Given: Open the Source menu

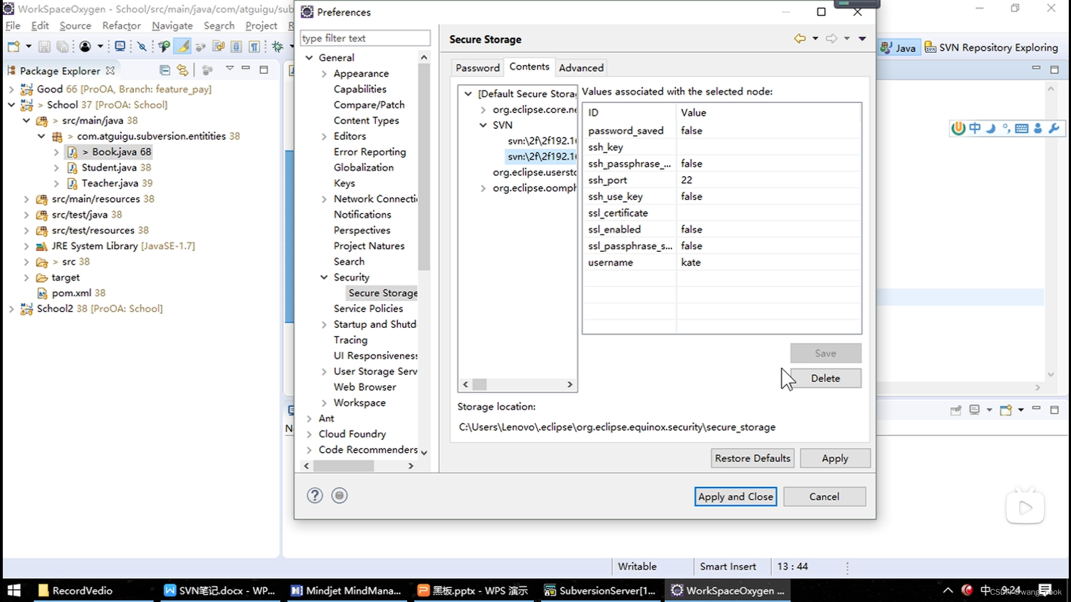Looking at the screenshot, I should [x=75, y=26].
